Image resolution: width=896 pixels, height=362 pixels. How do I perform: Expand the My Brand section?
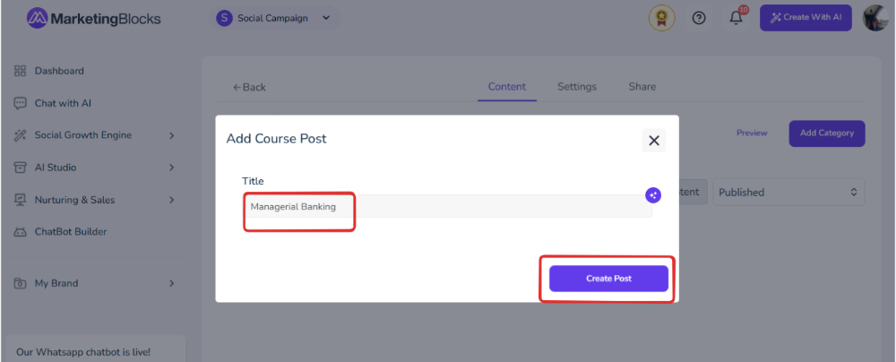pos(94,283)
